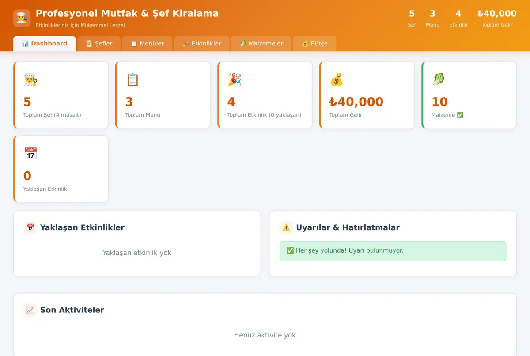
Task: Switch to the Şefler tab
Action: [99, 43]
